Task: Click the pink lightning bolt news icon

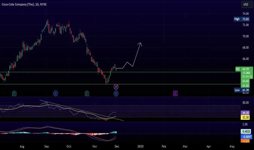Action: (116, 87)
